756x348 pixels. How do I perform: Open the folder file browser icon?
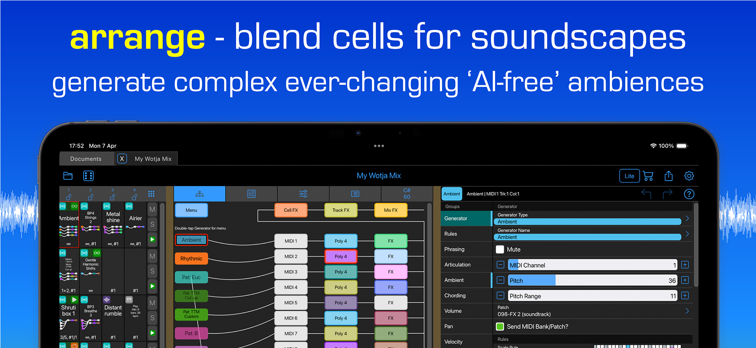68,176
